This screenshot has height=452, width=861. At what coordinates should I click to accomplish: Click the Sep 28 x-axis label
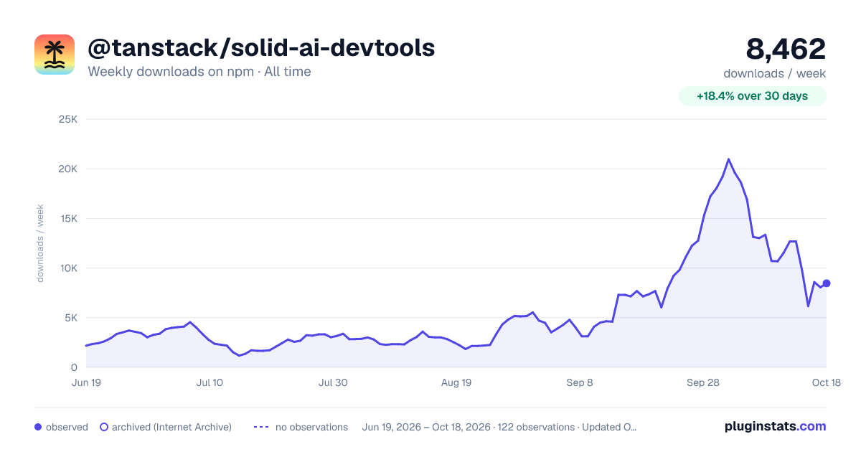(703, 382)
